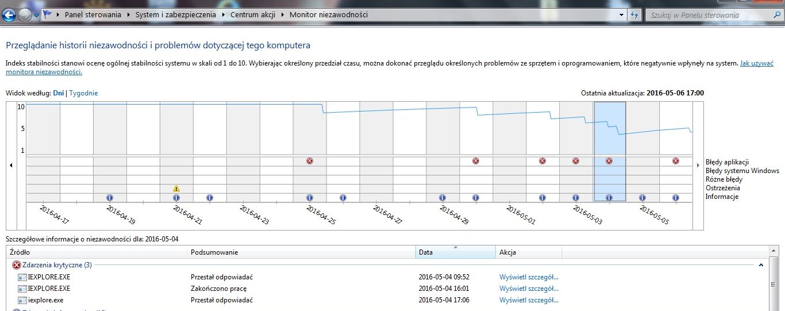Click the flag icon in the address bar
785x311 pixels.
tap(48, 15)
